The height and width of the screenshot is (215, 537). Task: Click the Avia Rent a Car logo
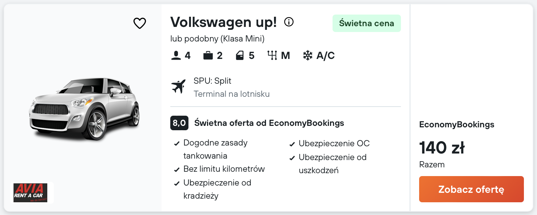pos(31,193)
